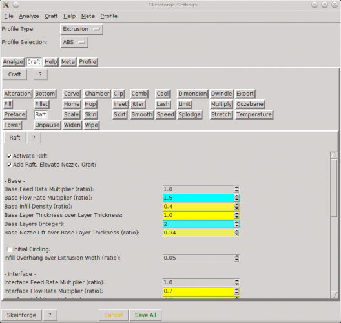Select the Dwindle plugin tab
Viewport: 341px width, 323px height.
pos(222,94)
